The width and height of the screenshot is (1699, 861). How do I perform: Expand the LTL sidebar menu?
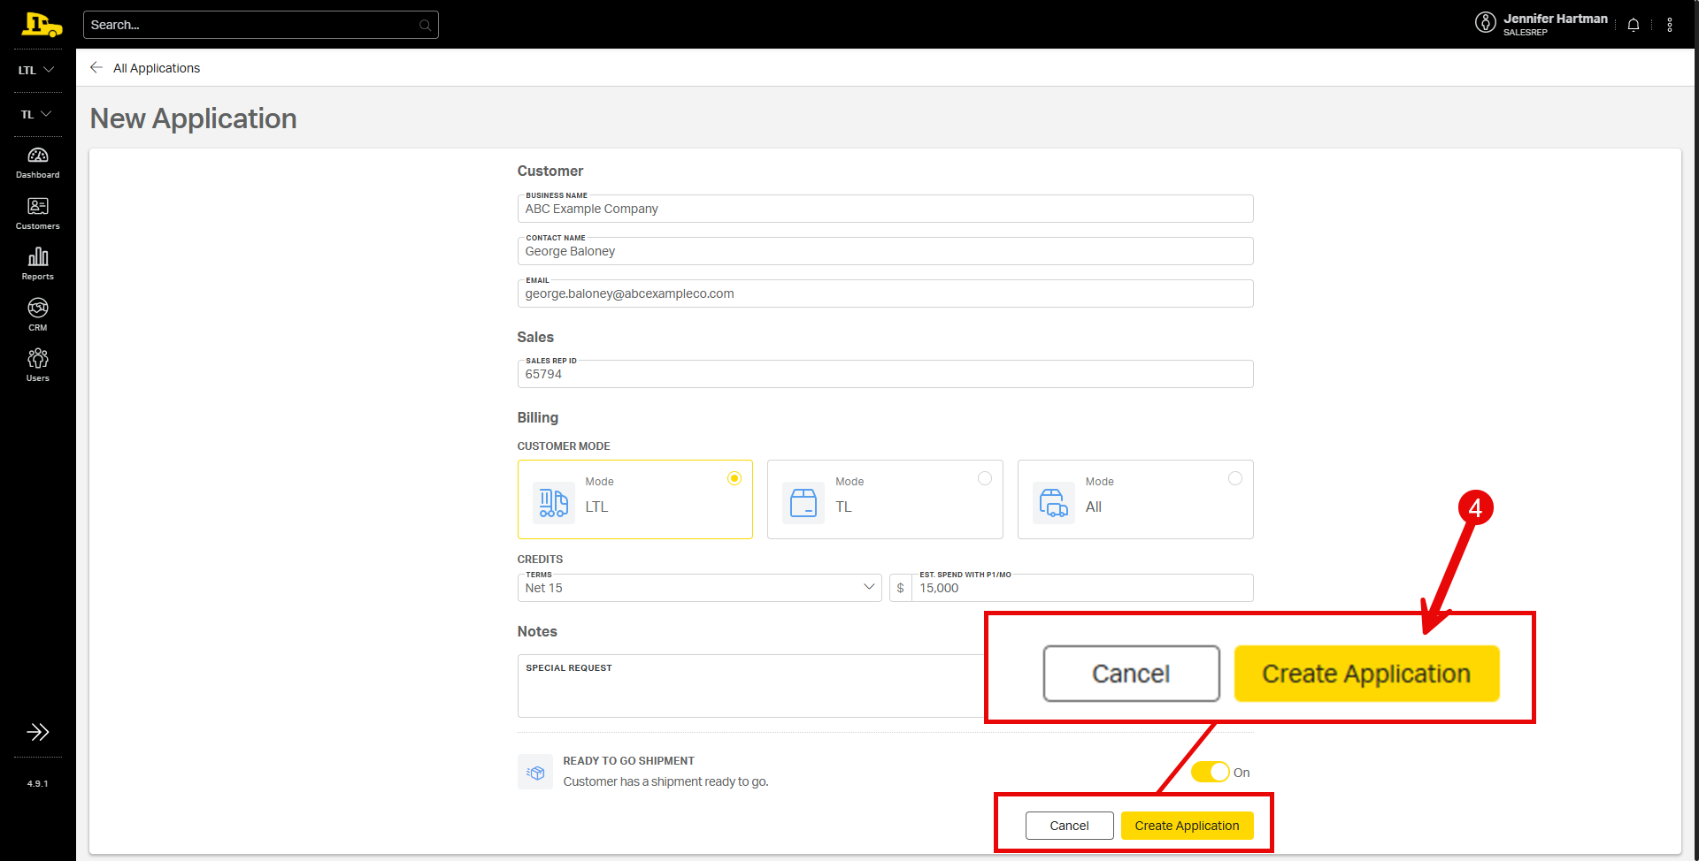[x=36, y=70]
